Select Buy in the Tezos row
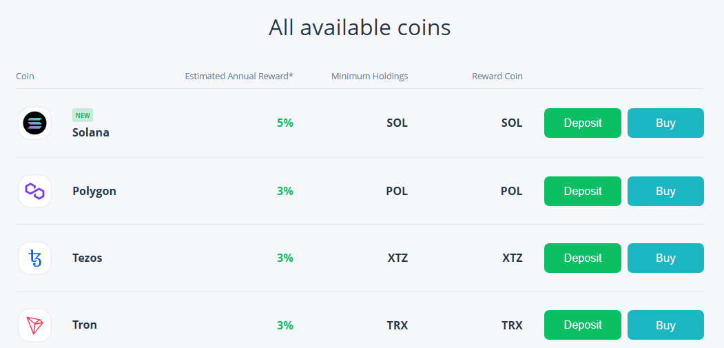The image size is (724, 348). [665, 258]
